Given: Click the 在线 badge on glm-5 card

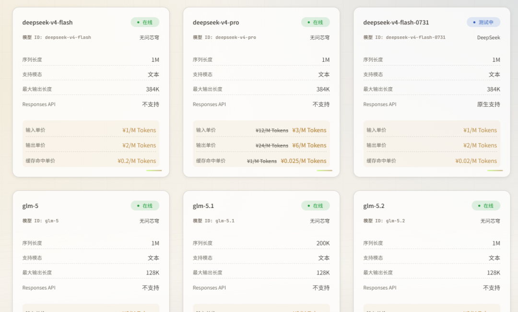Looking at the screenshot, I should point(145,206).
